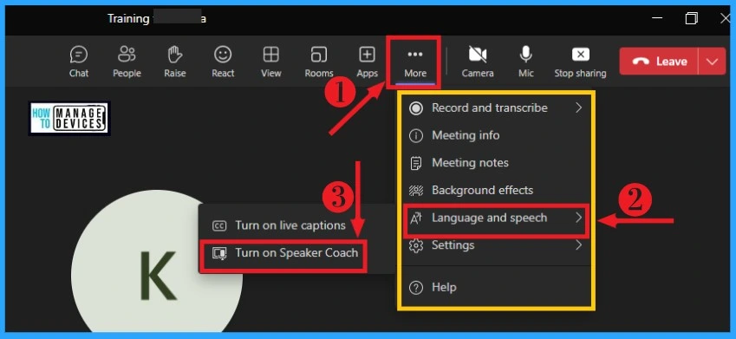The width and height of the screenshot is (736, 339).
Task: Expand the Leave options dropdown arrow
Action: 712,62
